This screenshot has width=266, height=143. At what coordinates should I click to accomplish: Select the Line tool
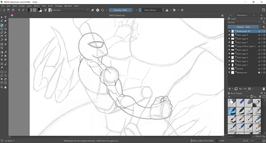pos(6,25)
